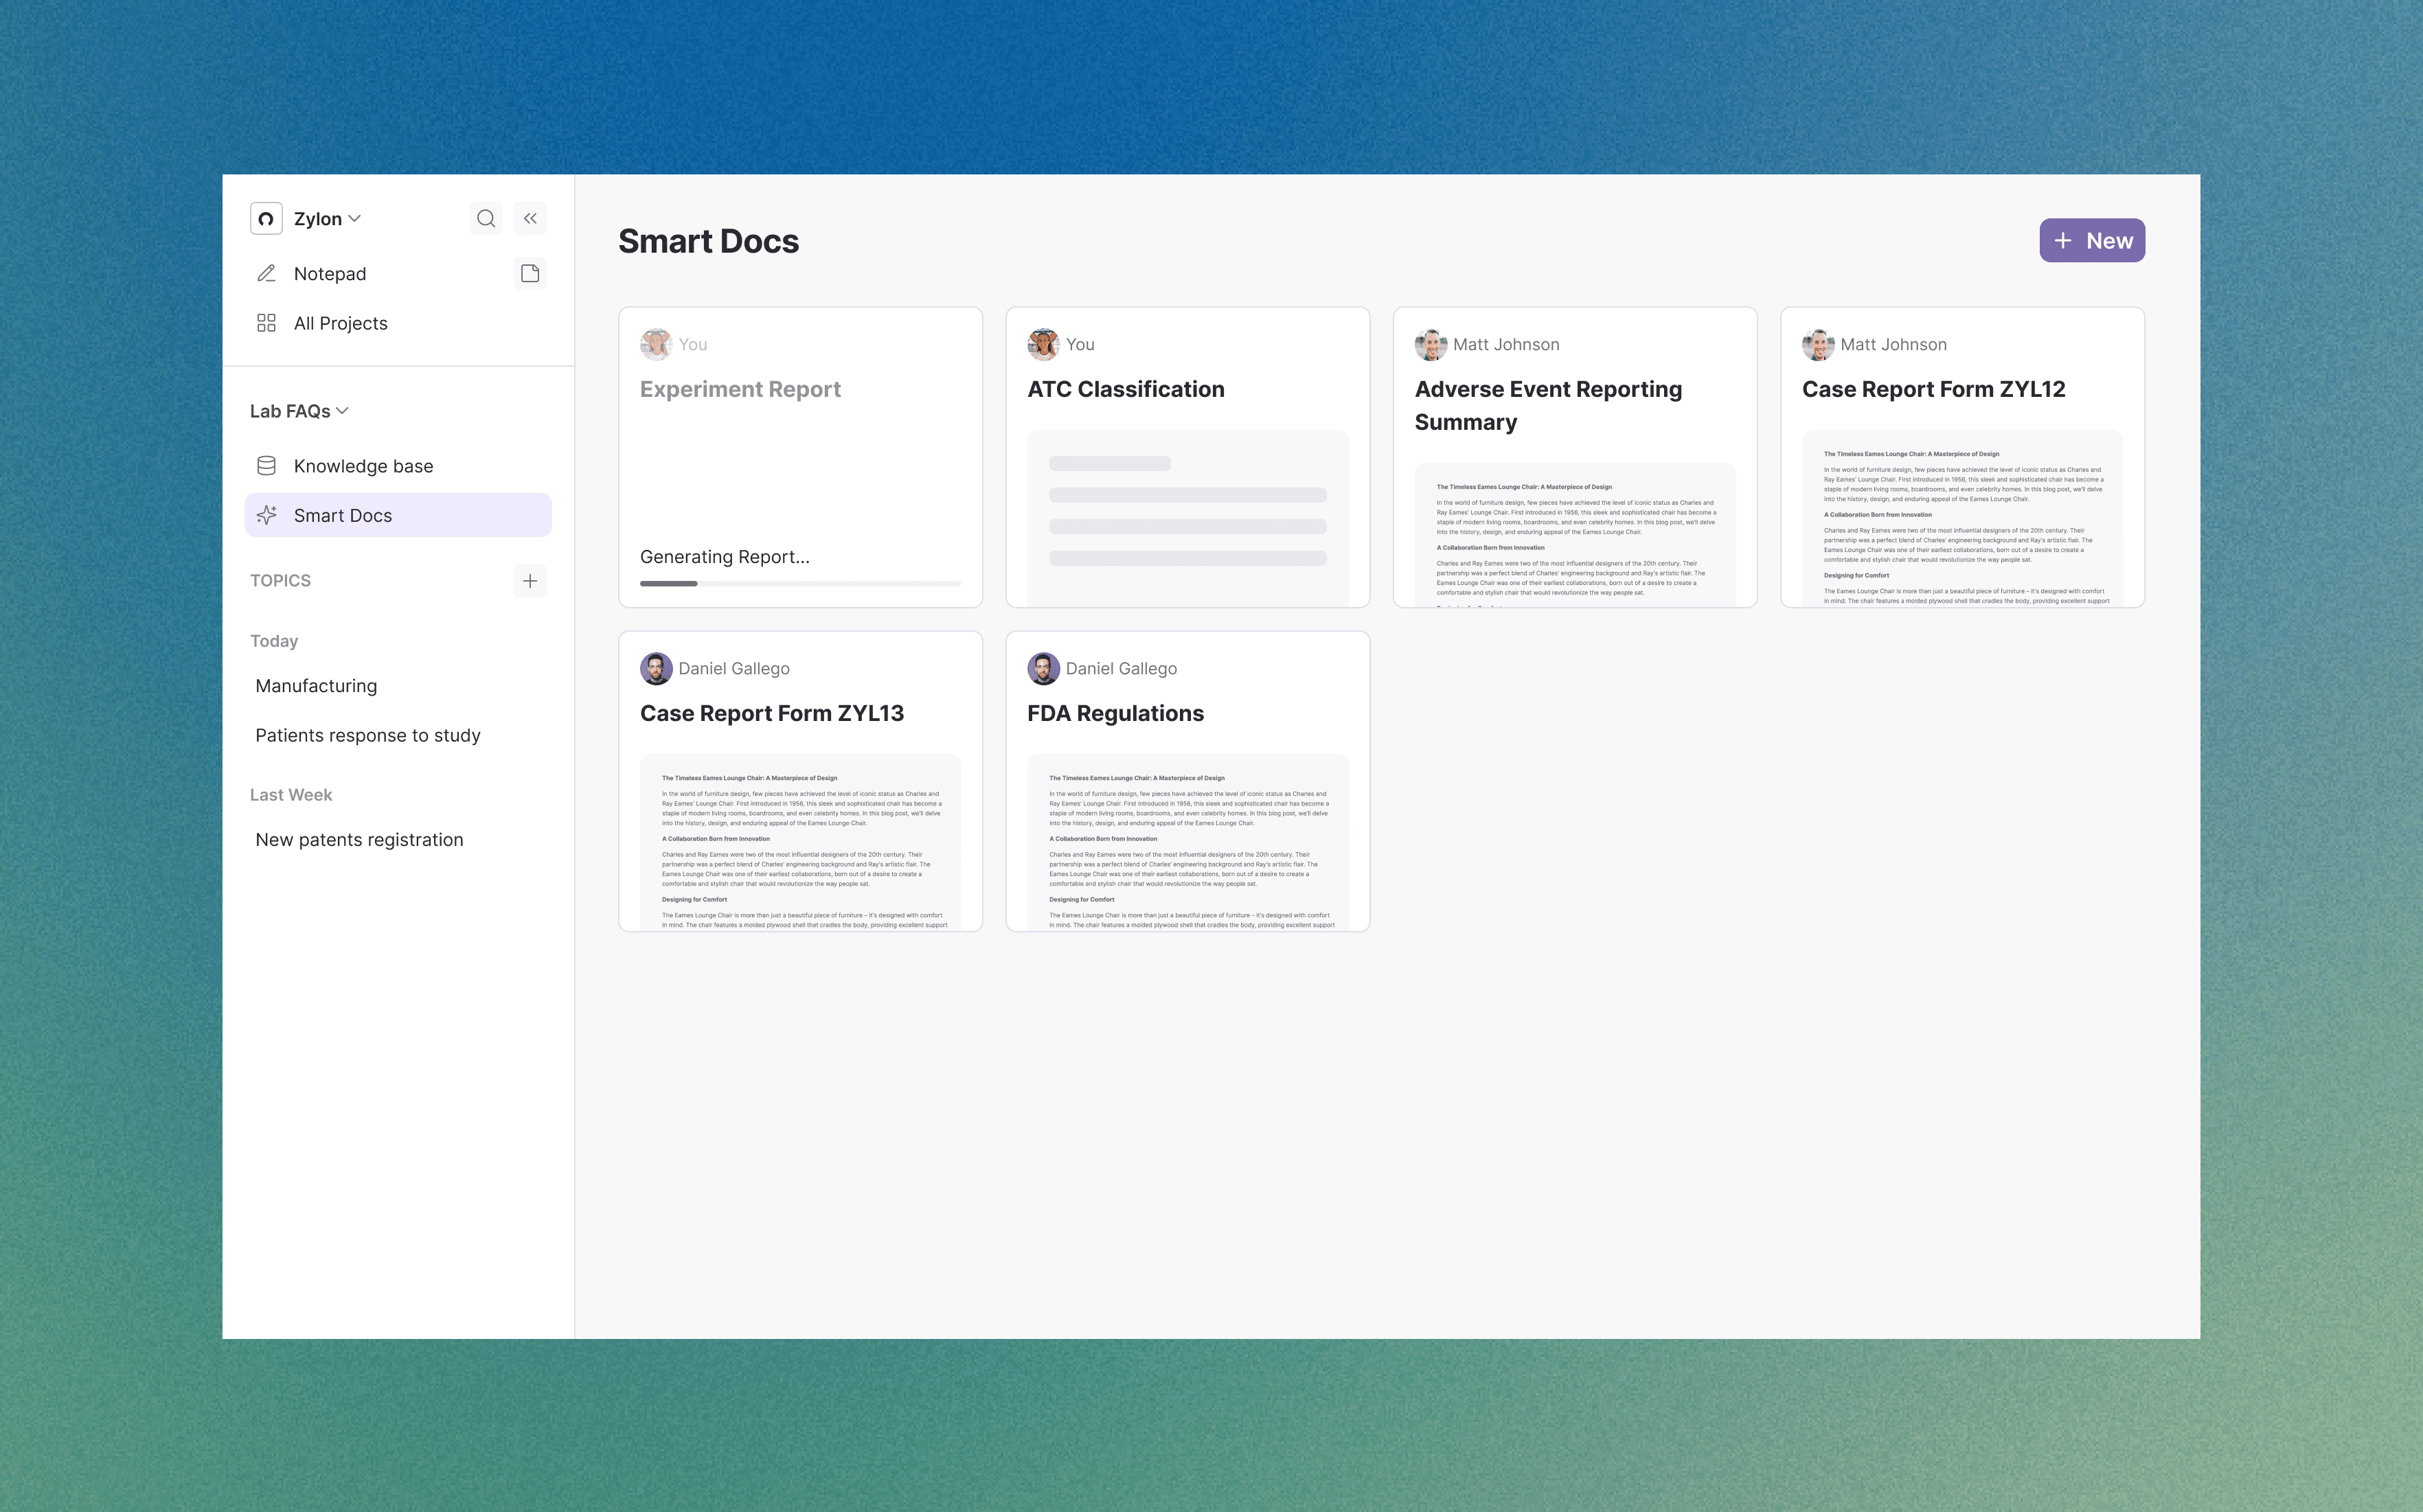Screen dimensions: 2423x1512
Task: Click the grid icon next to All Projects
Action: click(x=266, y=323)
